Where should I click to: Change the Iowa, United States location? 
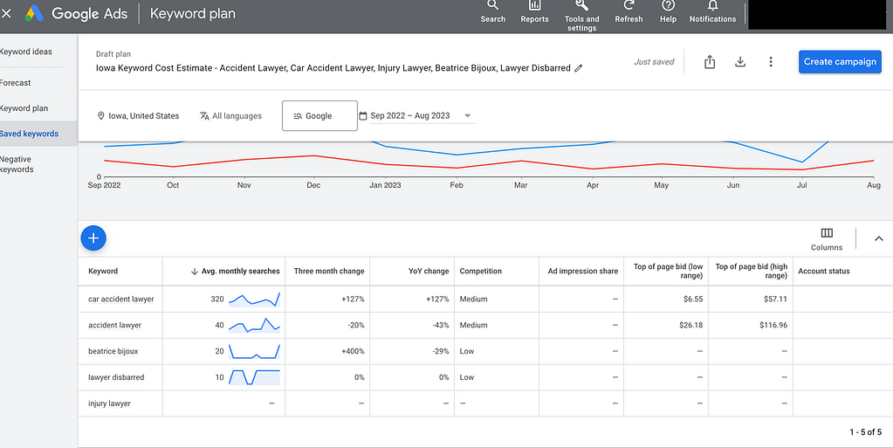139,115
